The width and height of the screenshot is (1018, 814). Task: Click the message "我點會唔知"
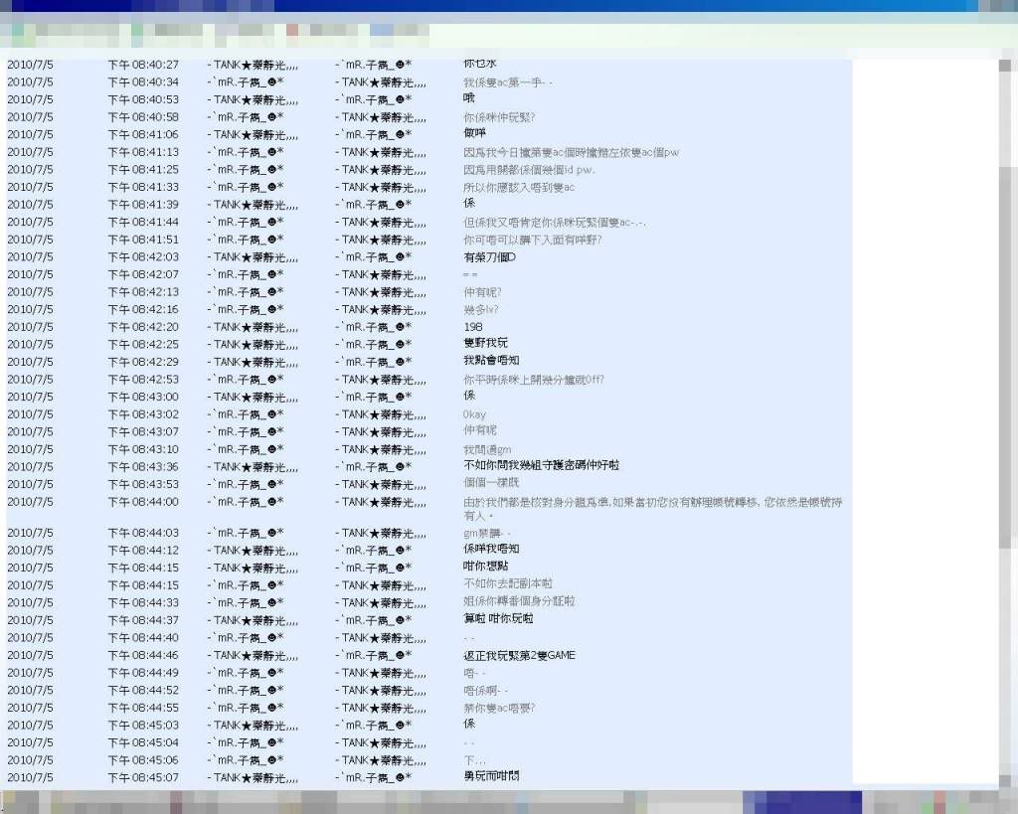tap(491, 361)
